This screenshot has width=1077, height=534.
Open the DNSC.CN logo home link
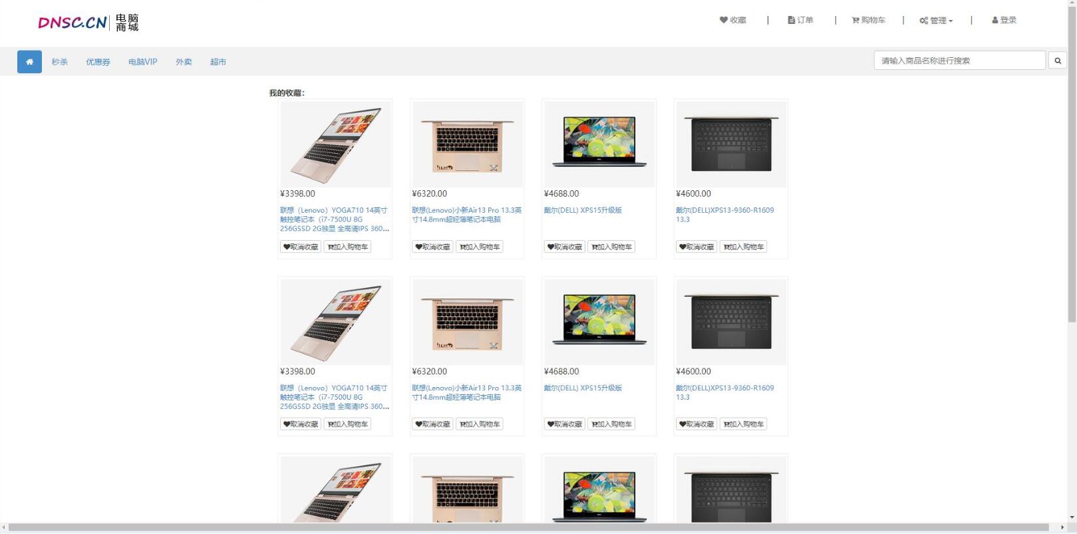click(x=88, y=22)
